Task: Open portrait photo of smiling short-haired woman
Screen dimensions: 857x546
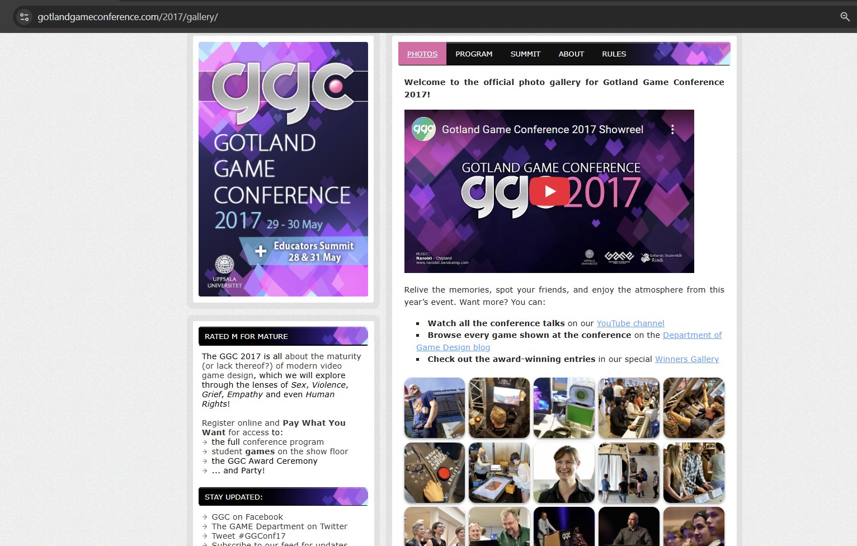Action: 564,473
